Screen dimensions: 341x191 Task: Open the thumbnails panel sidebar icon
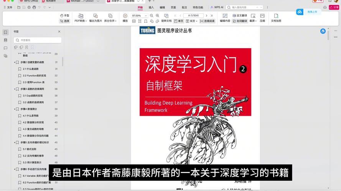[5, 40]
